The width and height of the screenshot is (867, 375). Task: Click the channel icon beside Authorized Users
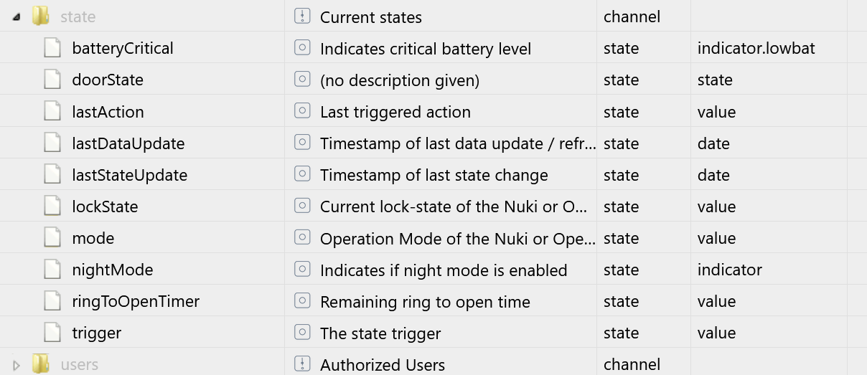(302, 364)
